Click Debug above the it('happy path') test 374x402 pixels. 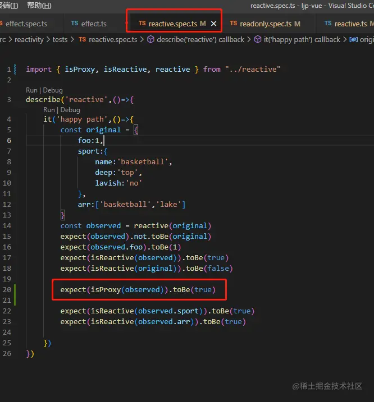click(70, 110)
